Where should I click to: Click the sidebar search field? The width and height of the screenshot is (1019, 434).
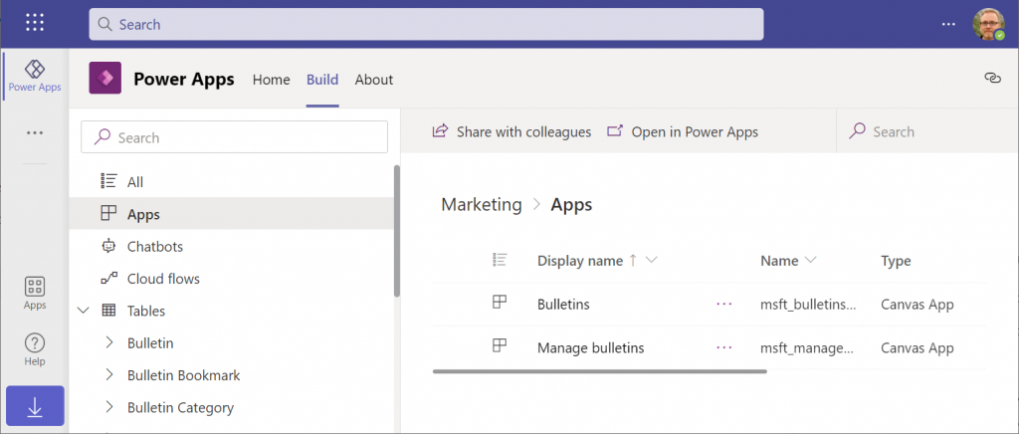[x=234, y=137]
